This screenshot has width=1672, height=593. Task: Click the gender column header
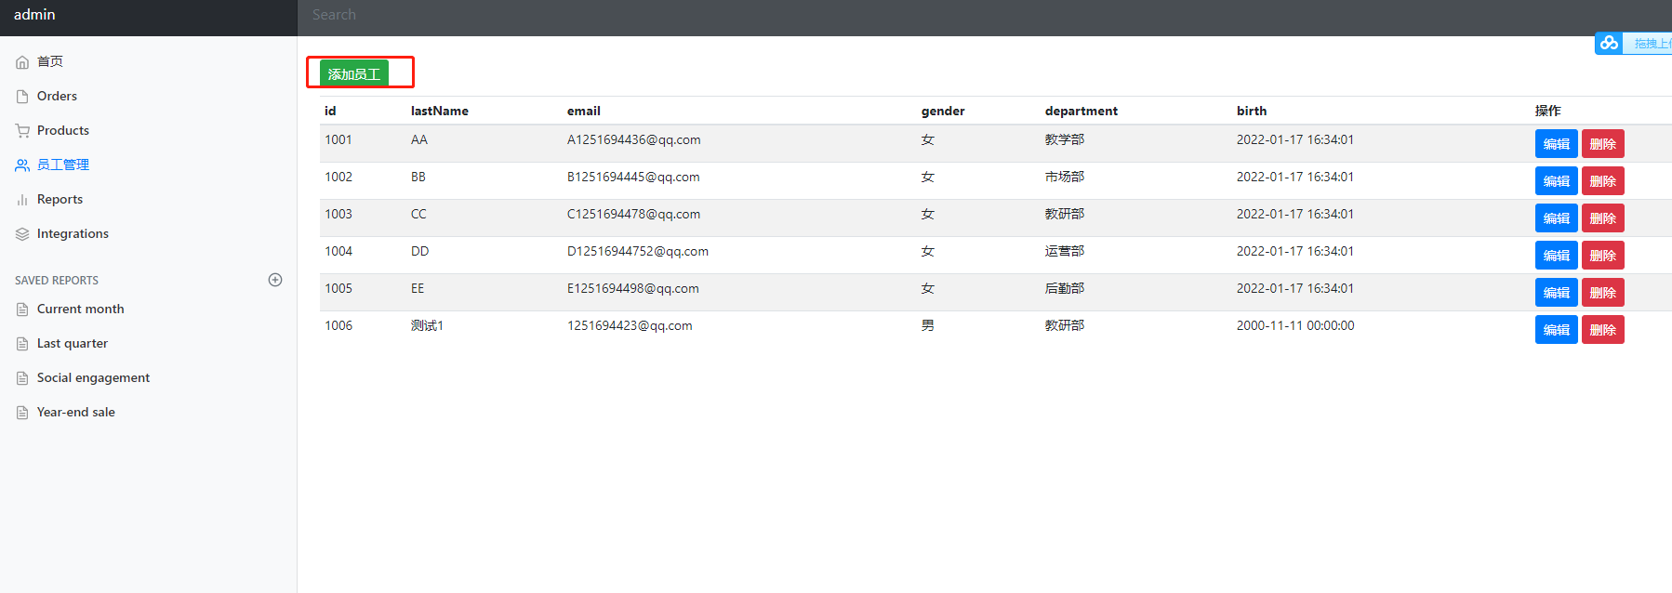point(943,111)
